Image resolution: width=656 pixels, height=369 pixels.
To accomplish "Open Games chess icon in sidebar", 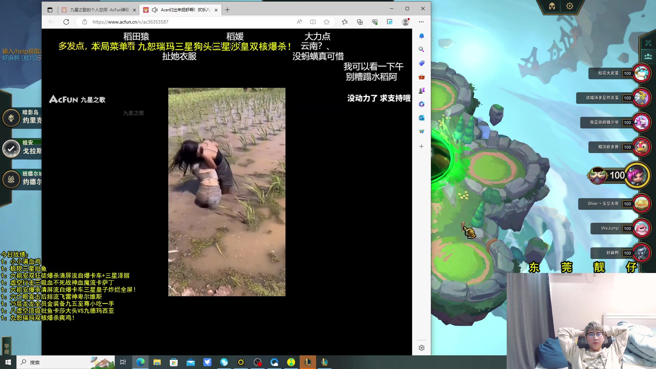I will pos(422,91).
